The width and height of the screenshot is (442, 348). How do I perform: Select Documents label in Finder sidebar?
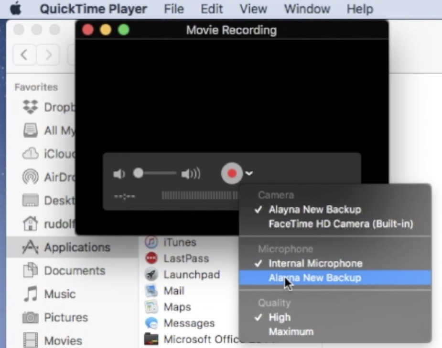[x=75, y=270]
